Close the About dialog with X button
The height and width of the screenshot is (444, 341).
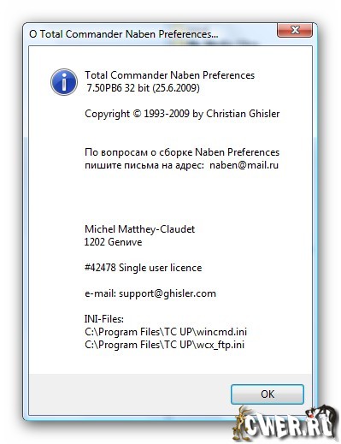295,30
